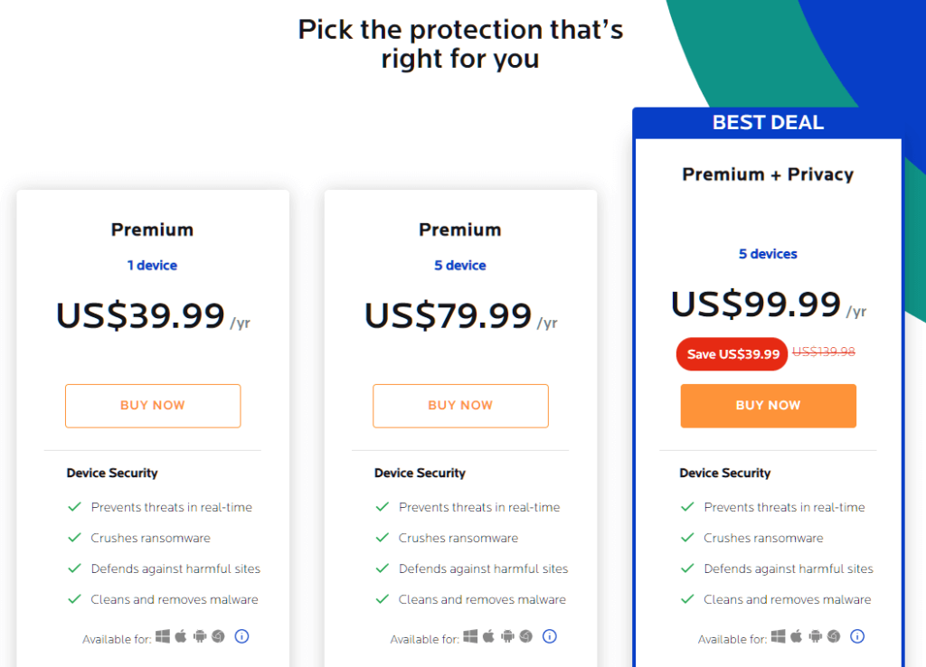Click the Save US$39.99 red badge
Screen dimensions: 926x667
[732, 353]
